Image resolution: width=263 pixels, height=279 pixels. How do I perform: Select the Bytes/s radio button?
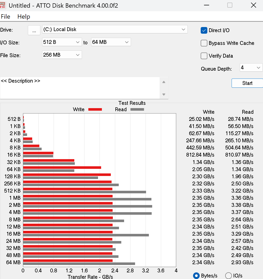coord(196,275)
